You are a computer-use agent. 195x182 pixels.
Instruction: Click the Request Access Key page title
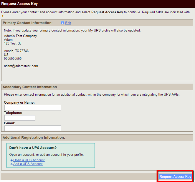[19, 4]
